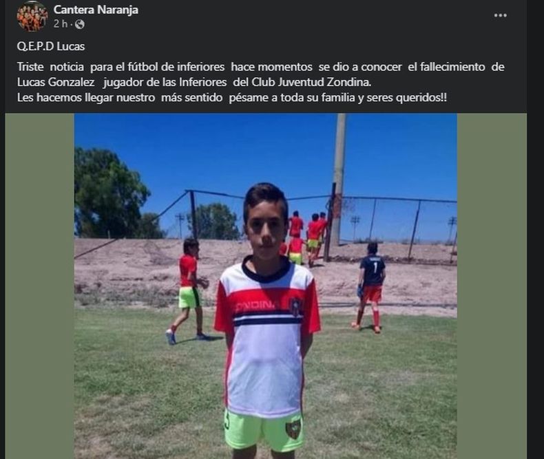Click the olive background left of photo
Screen dimensions: 544x459
point(39,286)
